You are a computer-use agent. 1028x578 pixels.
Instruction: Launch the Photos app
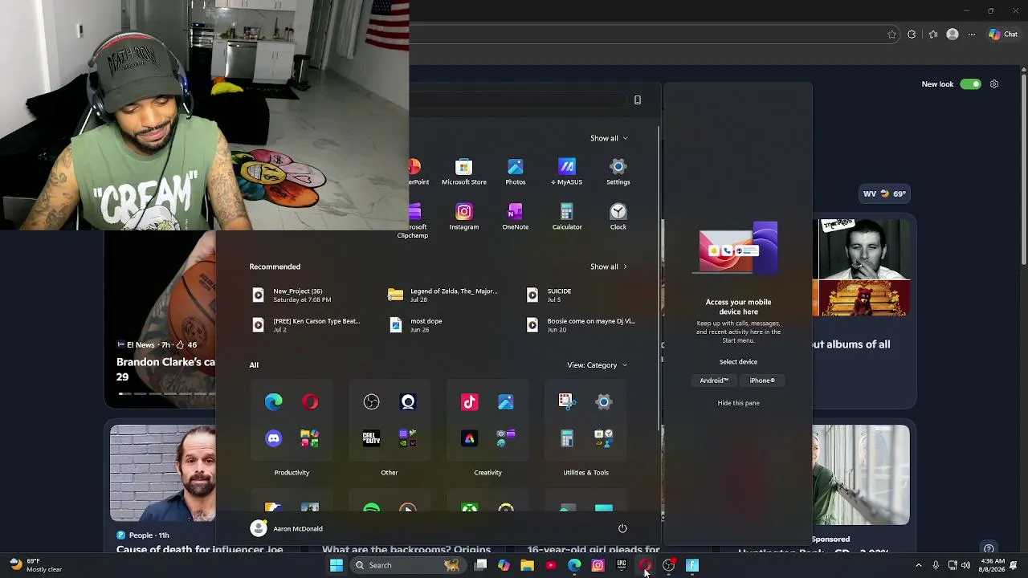point(515,171)
